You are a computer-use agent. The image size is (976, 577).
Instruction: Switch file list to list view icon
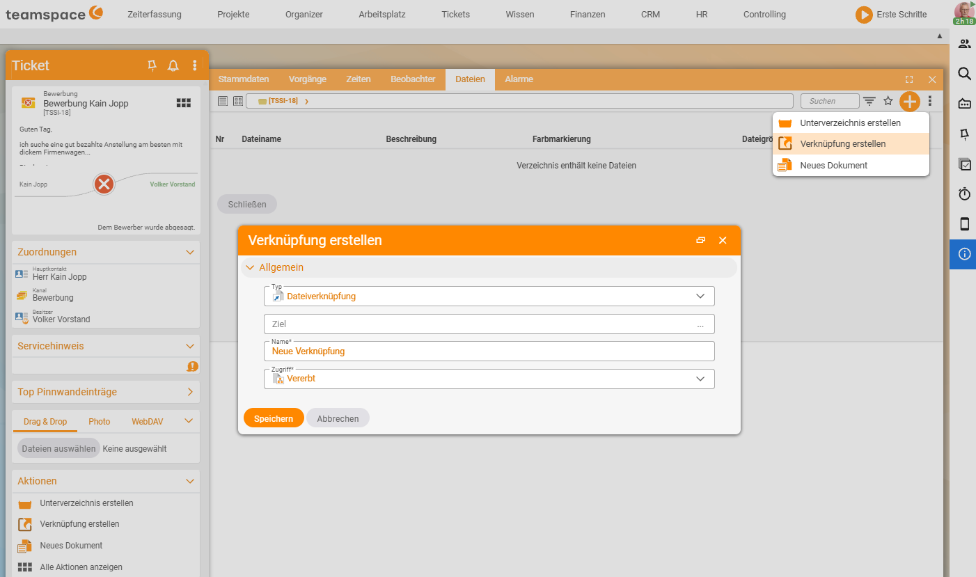pos(223,101)
